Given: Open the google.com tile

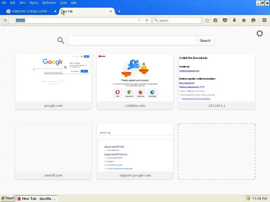Looking at the screenshot, I should 53,82.
